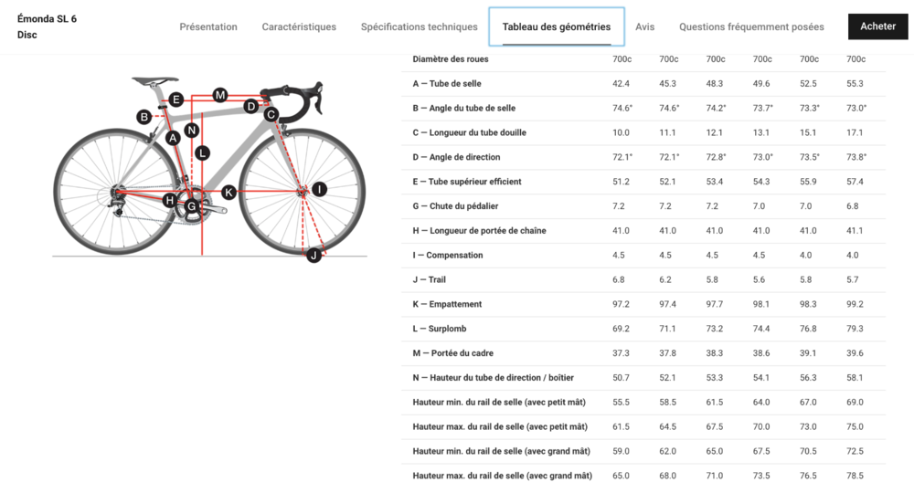
Task: Click the road bike geometry image
Action: click(x=208, y=169)
